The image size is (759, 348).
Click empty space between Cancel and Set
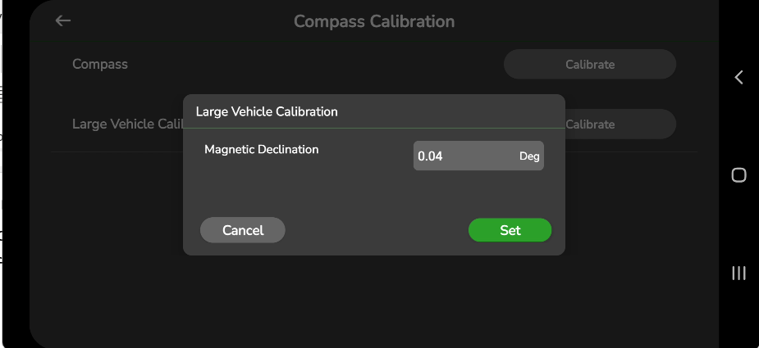pos(376,230)
